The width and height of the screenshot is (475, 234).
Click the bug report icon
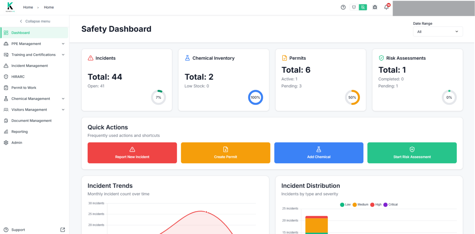375,7
